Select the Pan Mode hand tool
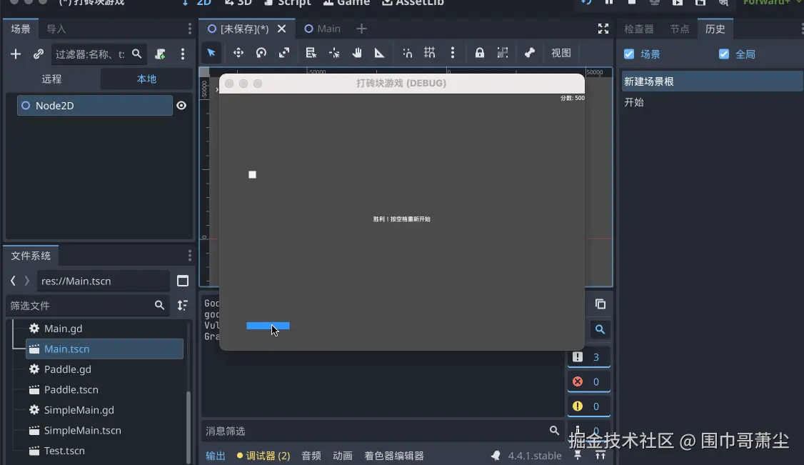Viewport: 804px width, 465px height. click(x=357, y=53)
